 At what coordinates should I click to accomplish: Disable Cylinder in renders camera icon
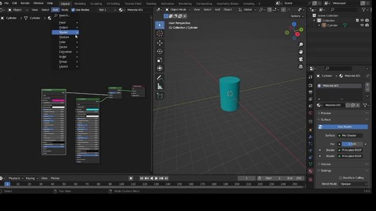(367, 25)
